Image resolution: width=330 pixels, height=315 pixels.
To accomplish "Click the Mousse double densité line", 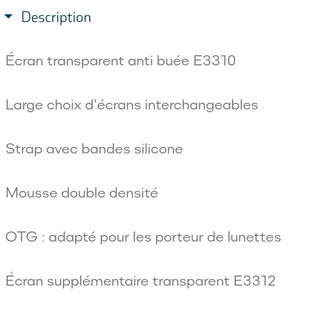I will click(82, 193).
